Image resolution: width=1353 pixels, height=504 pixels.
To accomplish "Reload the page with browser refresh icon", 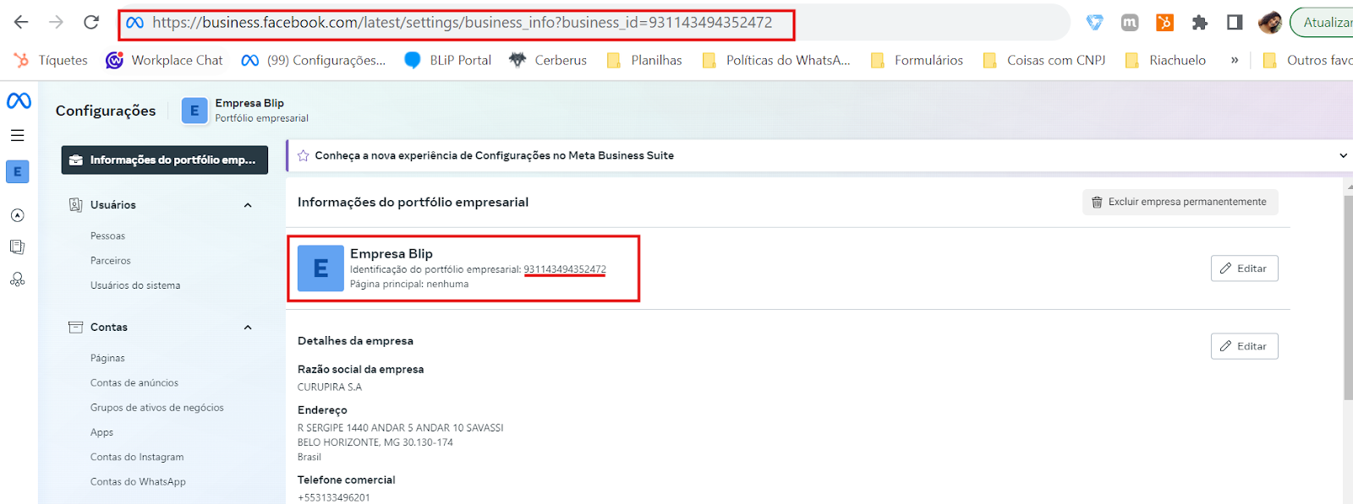I will coord(91,23).
